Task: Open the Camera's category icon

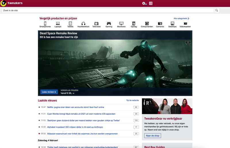Action: click(160, 24)
